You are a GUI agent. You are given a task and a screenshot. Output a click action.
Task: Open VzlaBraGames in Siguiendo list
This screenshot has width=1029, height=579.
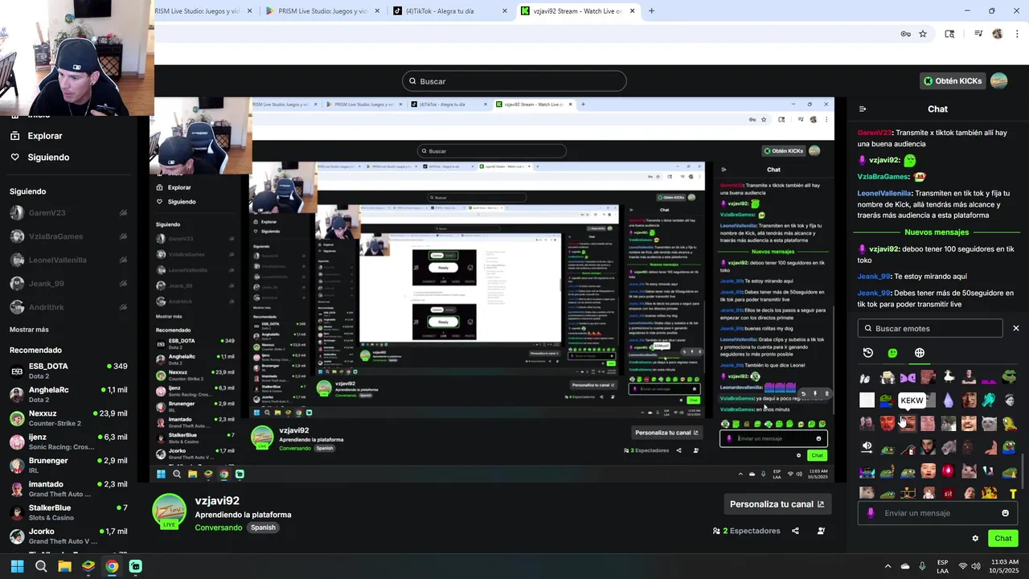coord(68,236)
